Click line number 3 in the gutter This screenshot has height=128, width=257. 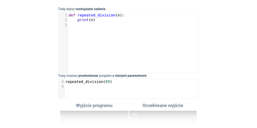point(66,25)
